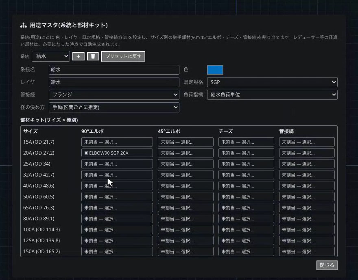Select 90°エルボ part for 25A row
The image size is (358, 280).
(x=117, y=164)
